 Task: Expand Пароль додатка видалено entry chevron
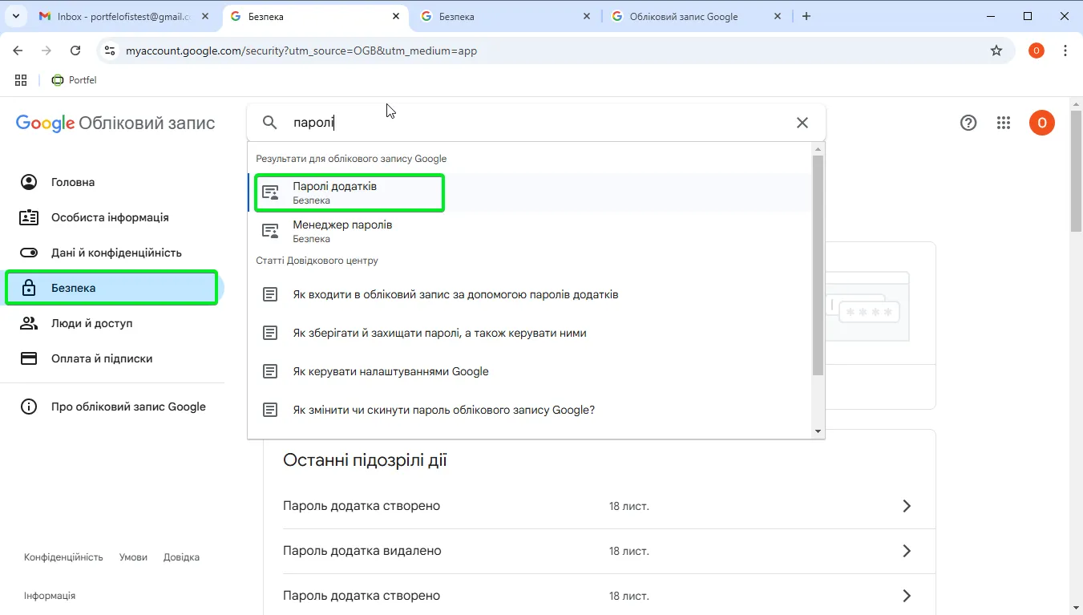907,551
